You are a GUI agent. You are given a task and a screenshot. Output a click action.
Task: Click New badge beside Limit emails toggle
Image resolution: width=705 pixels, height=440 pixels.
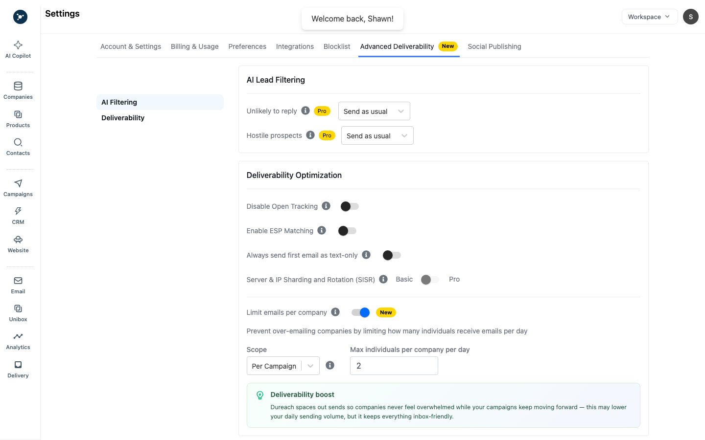point(386,312)
